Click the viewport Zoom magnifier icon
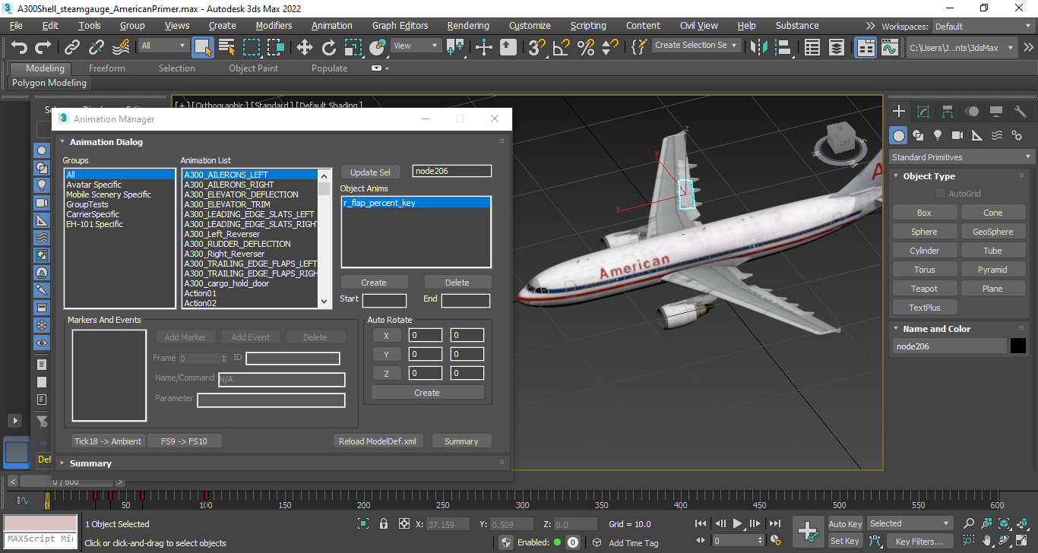The height and width of the screenshot is (553, 1038). point(969,523)
